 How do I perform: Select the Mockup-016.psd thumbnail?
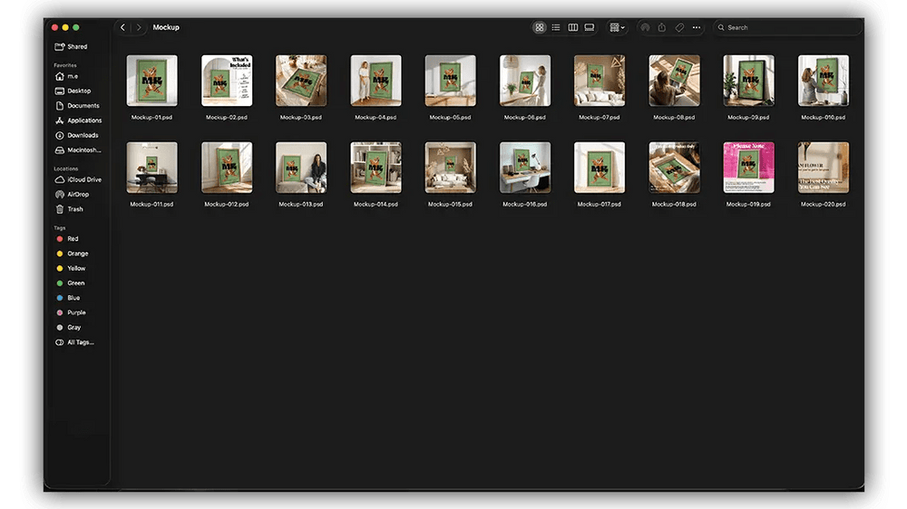(x=524, y=168)
